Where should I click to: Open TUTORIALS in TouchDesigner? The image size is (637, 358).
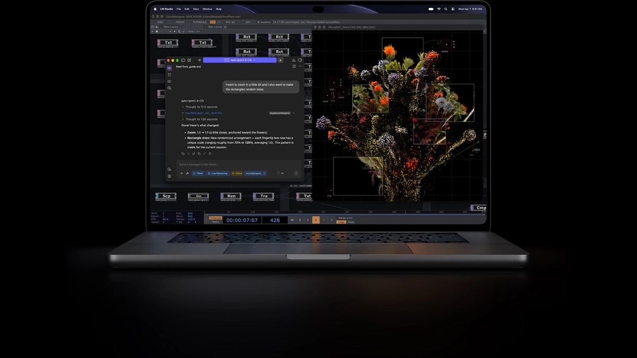tap(200, 22)
